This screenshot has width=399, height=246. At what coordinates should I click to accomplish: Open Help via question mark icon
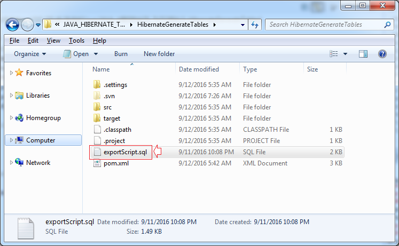pyautogui.click(x=382, y=54)
